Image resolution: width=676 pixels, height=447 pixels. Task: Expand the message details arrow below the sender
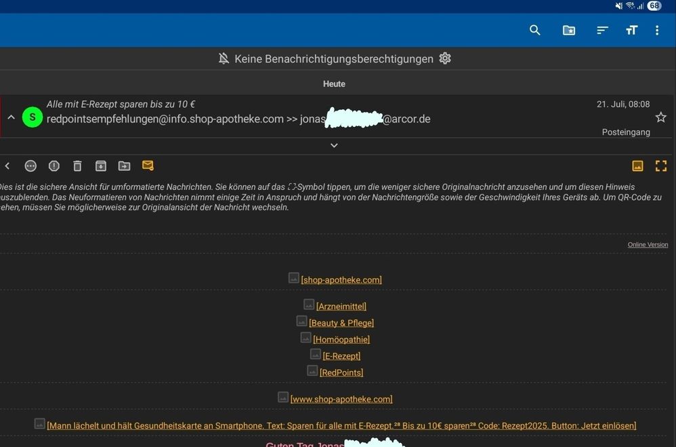[x=334, y=145]
